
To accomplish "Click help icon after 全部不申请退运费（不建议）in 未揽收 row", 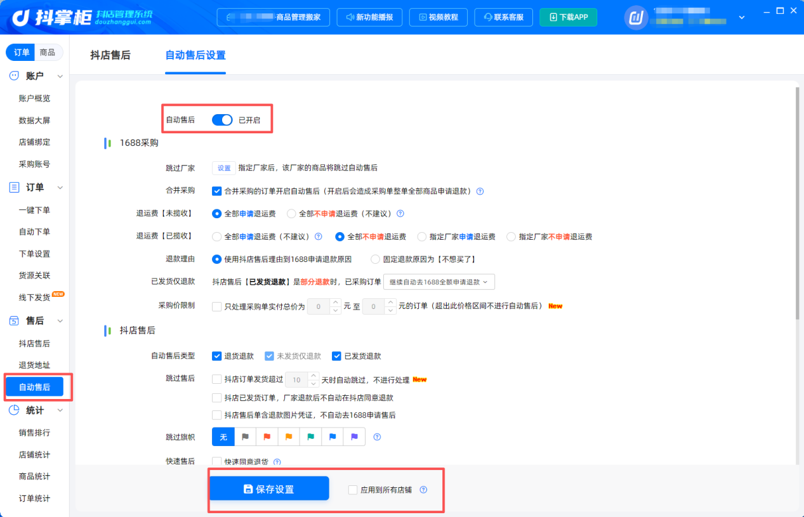I will pyautogui.click(x=400, y=214).
